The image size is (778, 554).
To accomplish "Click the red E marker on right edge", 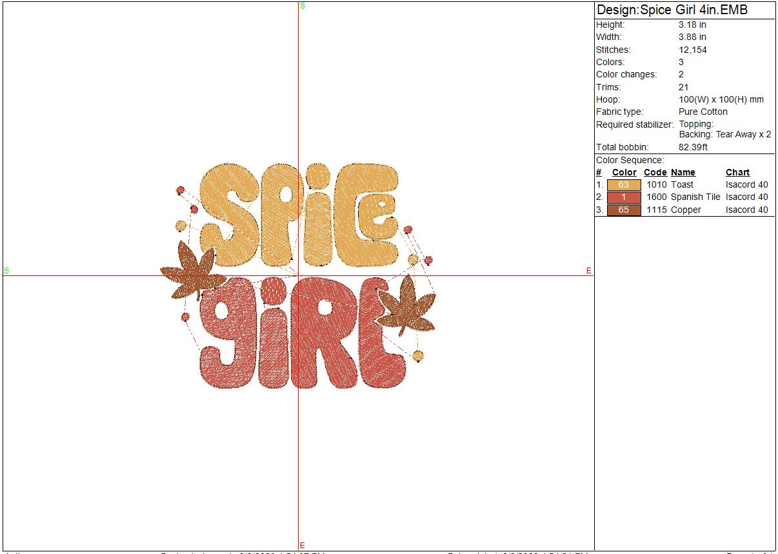I will (588, 271).
